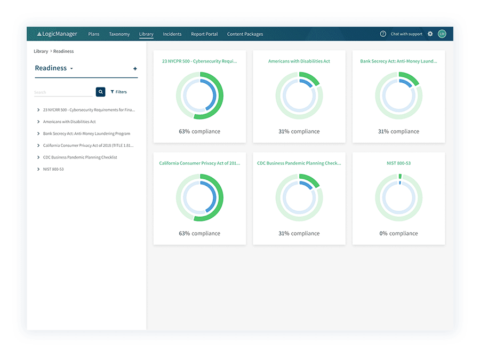
Task: Open the settings gear icon
Action: tap(430, 34)
